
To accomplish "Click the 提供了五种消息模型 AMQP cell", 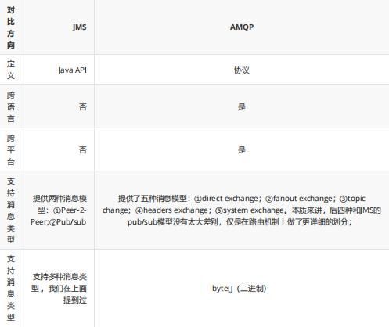I will (242, 210).
